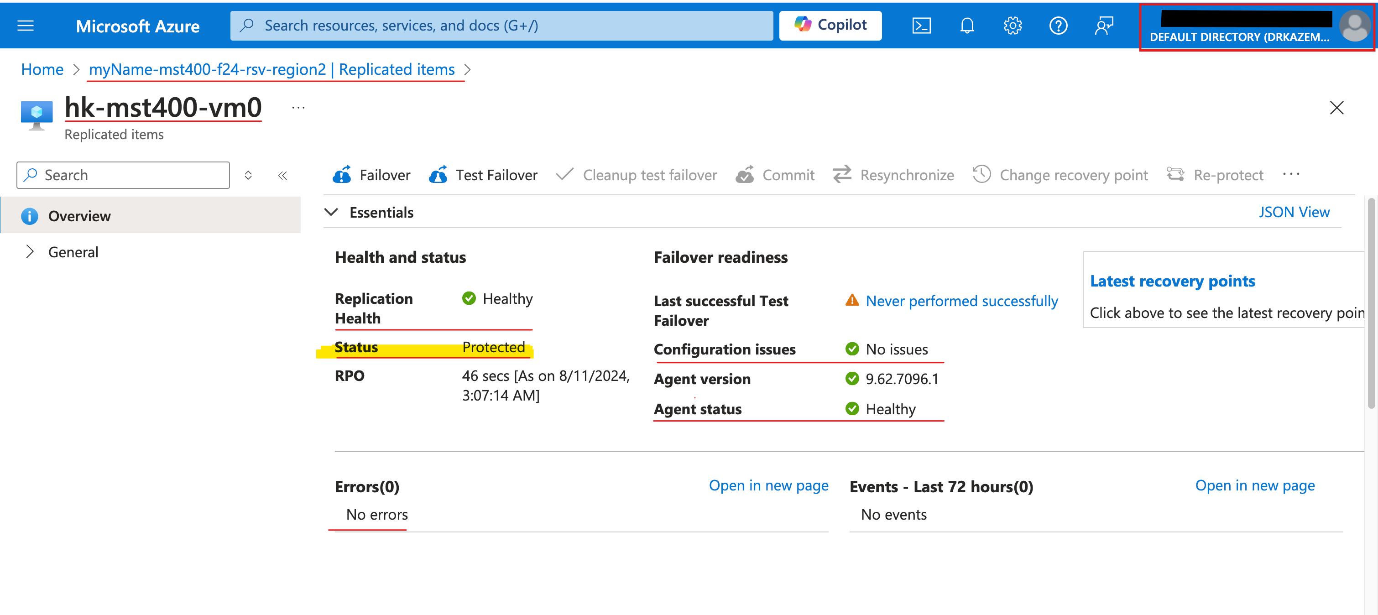Click the Agent version green check icon
The image size is (1378, 615).
851,378
